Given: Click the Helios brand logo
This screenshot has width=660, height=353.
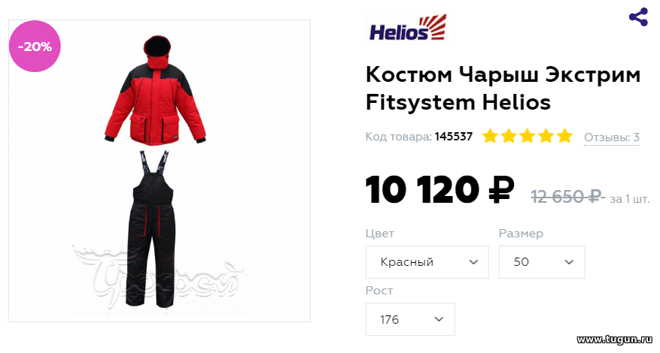Looking at the screenshot, I should (407, 27).
